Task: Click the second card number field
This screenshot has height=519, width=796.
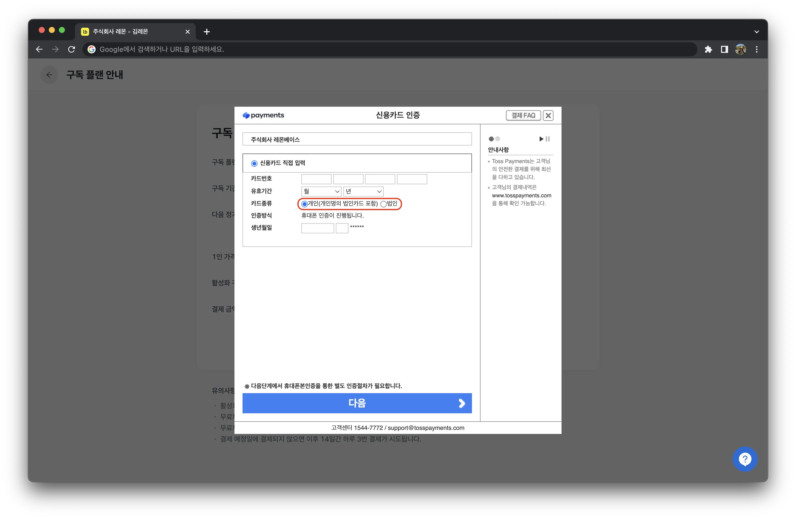Action: pyautogui.click(x=348, y=179)
